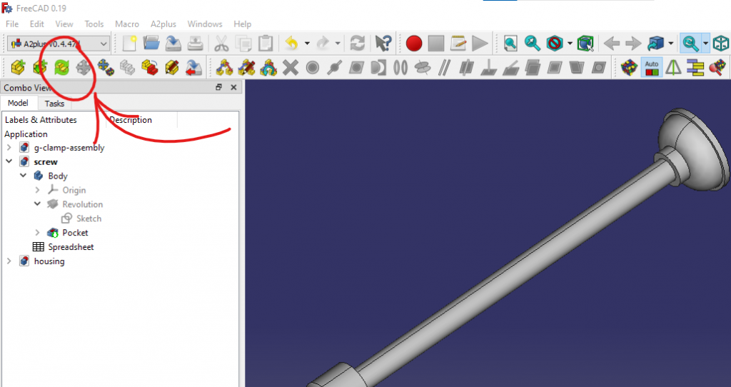Click the Refresh recompute icon

(x=357, y=44)
